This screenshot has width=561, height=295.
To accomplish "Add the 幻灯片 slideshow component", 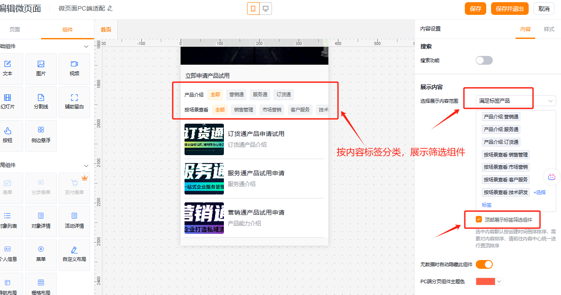I will (x=7, y=102).
